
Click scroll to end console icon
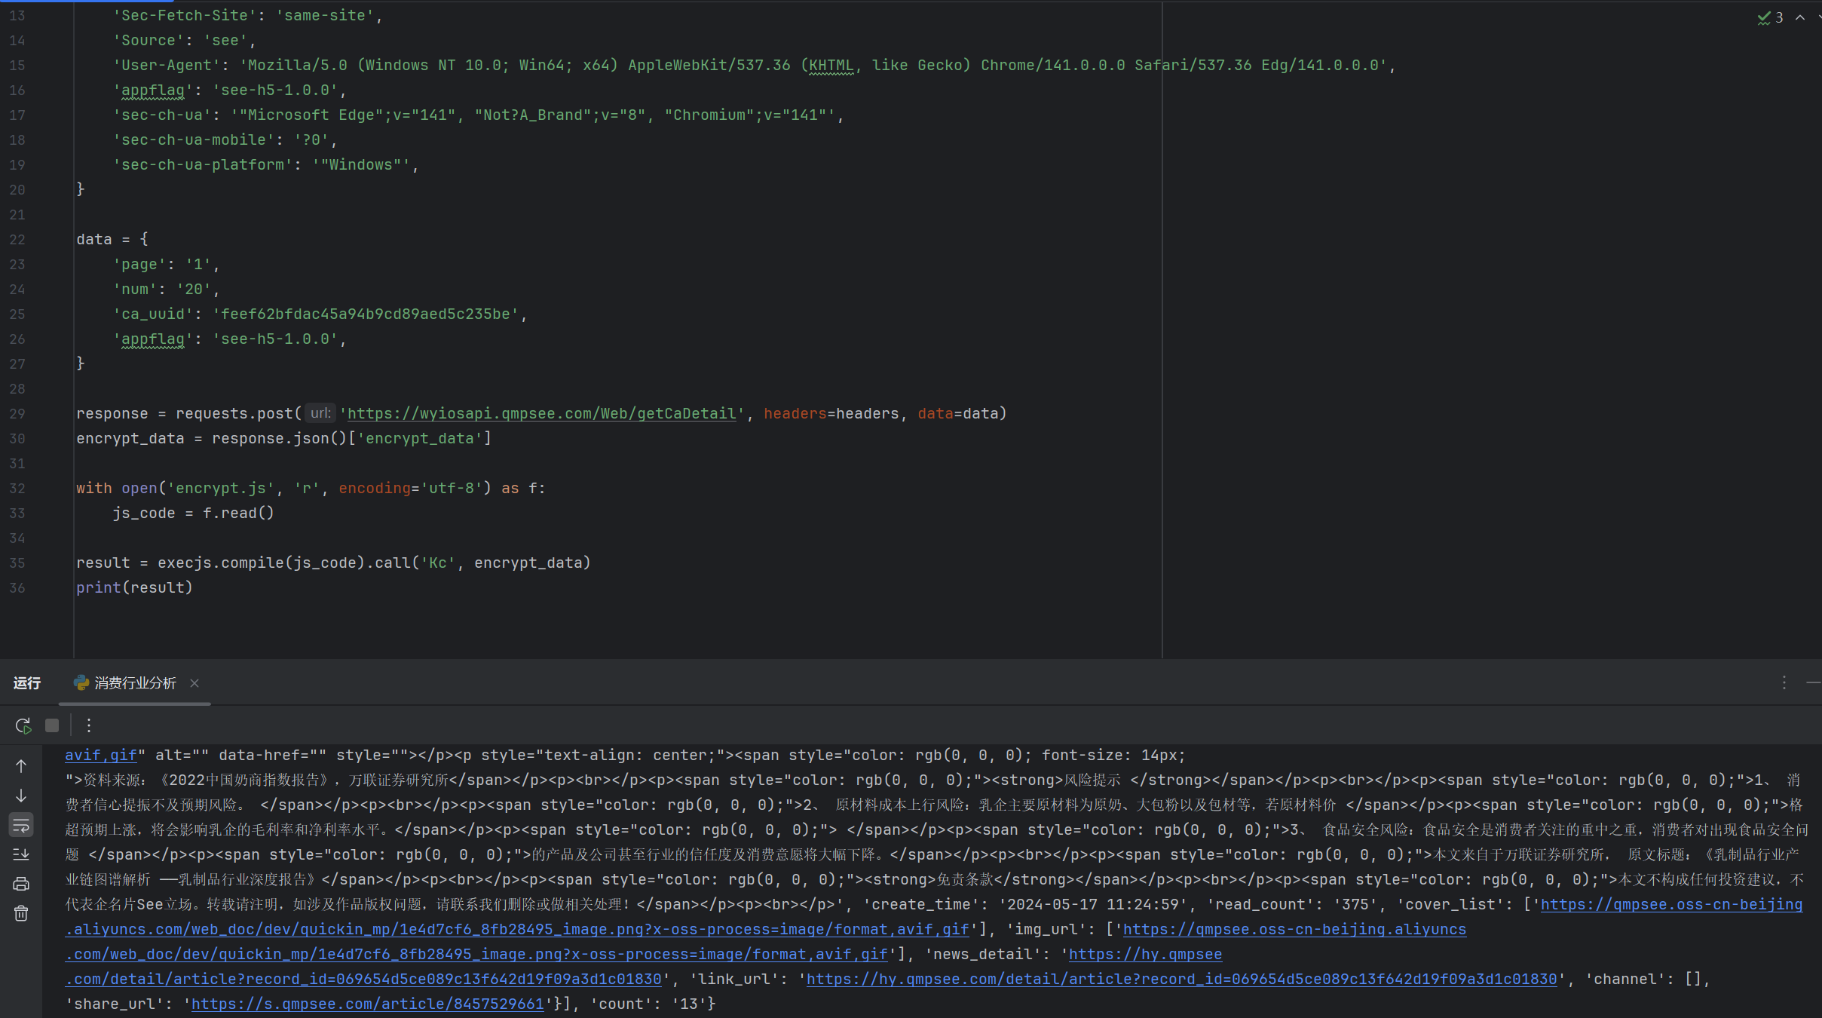21,854
